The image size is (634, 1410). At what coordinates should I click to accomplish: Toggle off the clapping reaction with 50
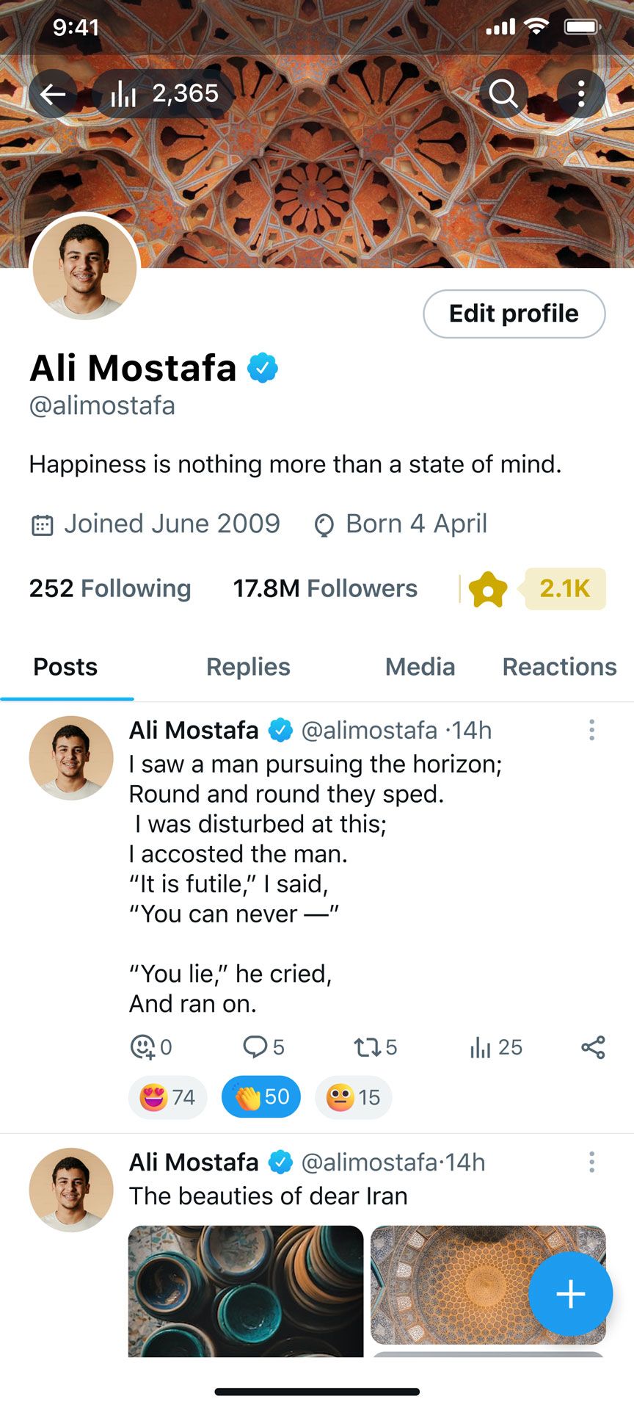[x=261, y=1097]
